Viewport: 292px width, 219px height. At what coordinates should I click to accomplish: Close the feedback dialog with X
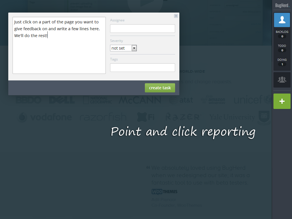coord(176,16)
